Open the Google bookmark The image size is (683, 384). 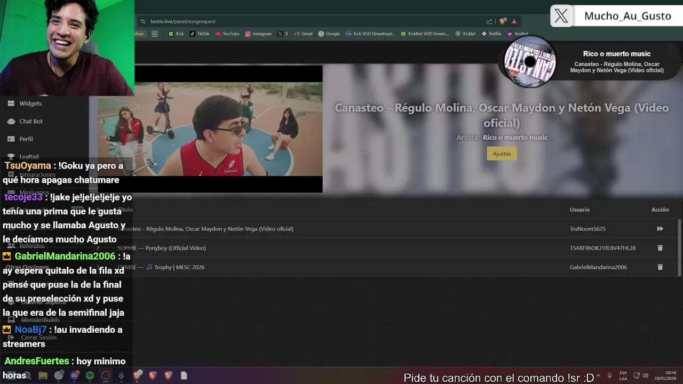click(x=329, y=34)
